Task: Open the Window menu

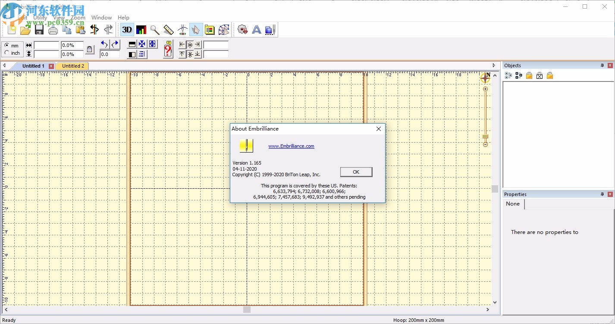Action: pyautogui.click(x=101, y=18)
